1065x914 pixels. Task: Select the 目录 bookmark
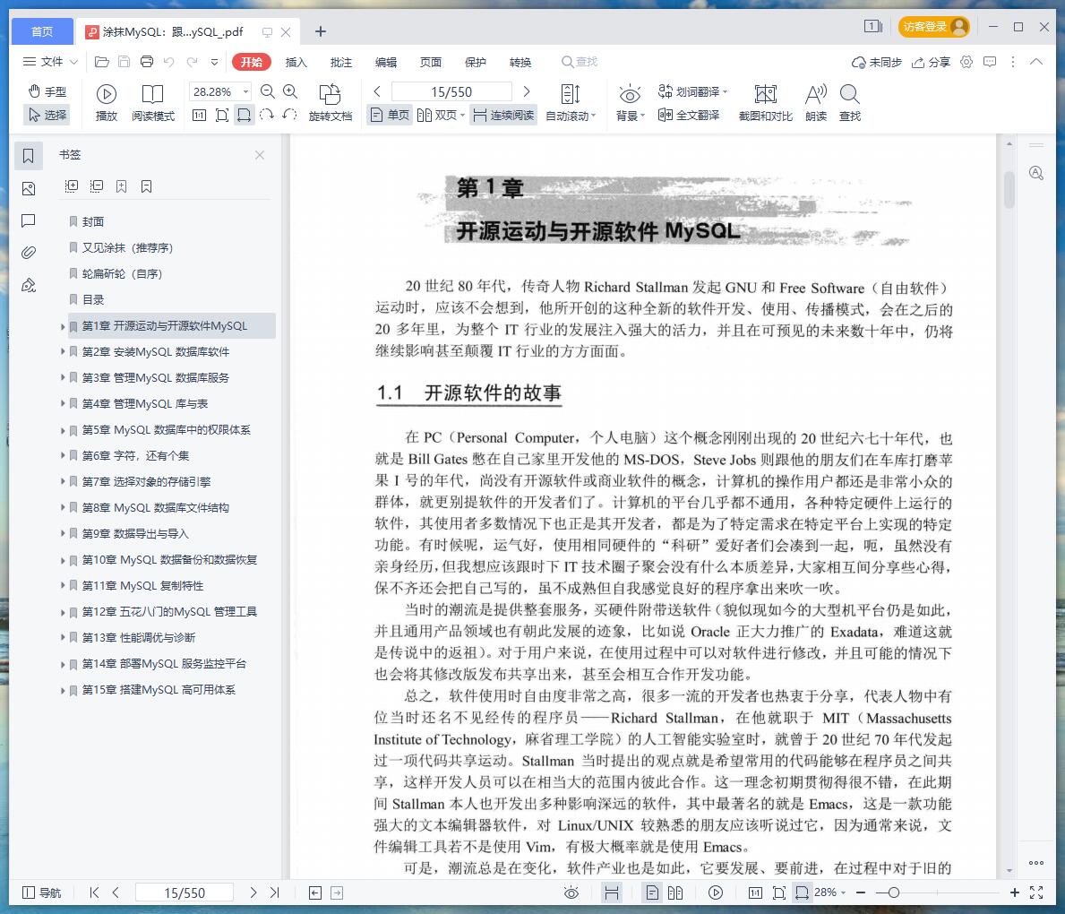[x=93, y=299]
